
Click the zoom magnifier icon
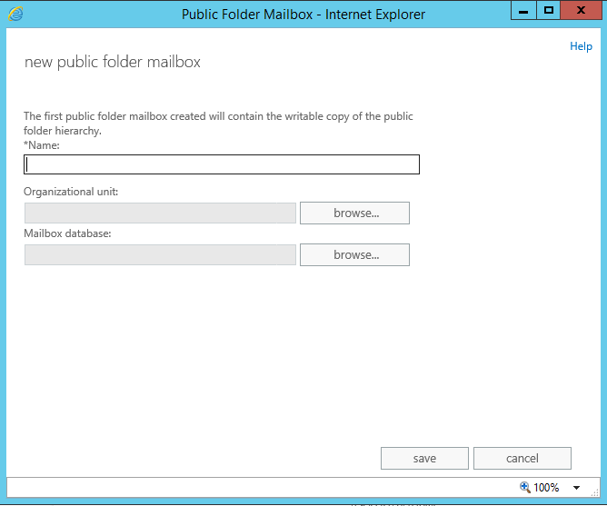[525, 487]
